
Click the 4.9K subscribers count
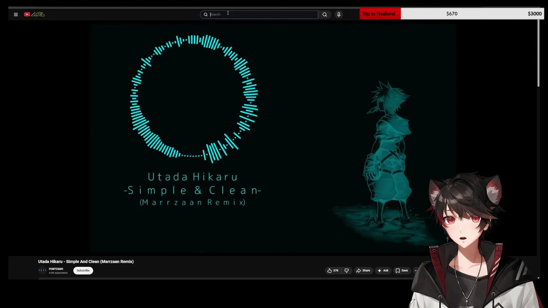point(58,273)
